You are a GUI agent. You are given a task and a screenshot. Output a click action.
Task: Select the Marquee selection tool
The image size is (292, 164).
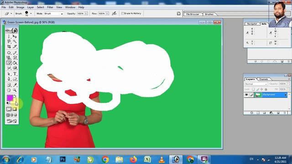pyautogui.click(x=9, y=36)
